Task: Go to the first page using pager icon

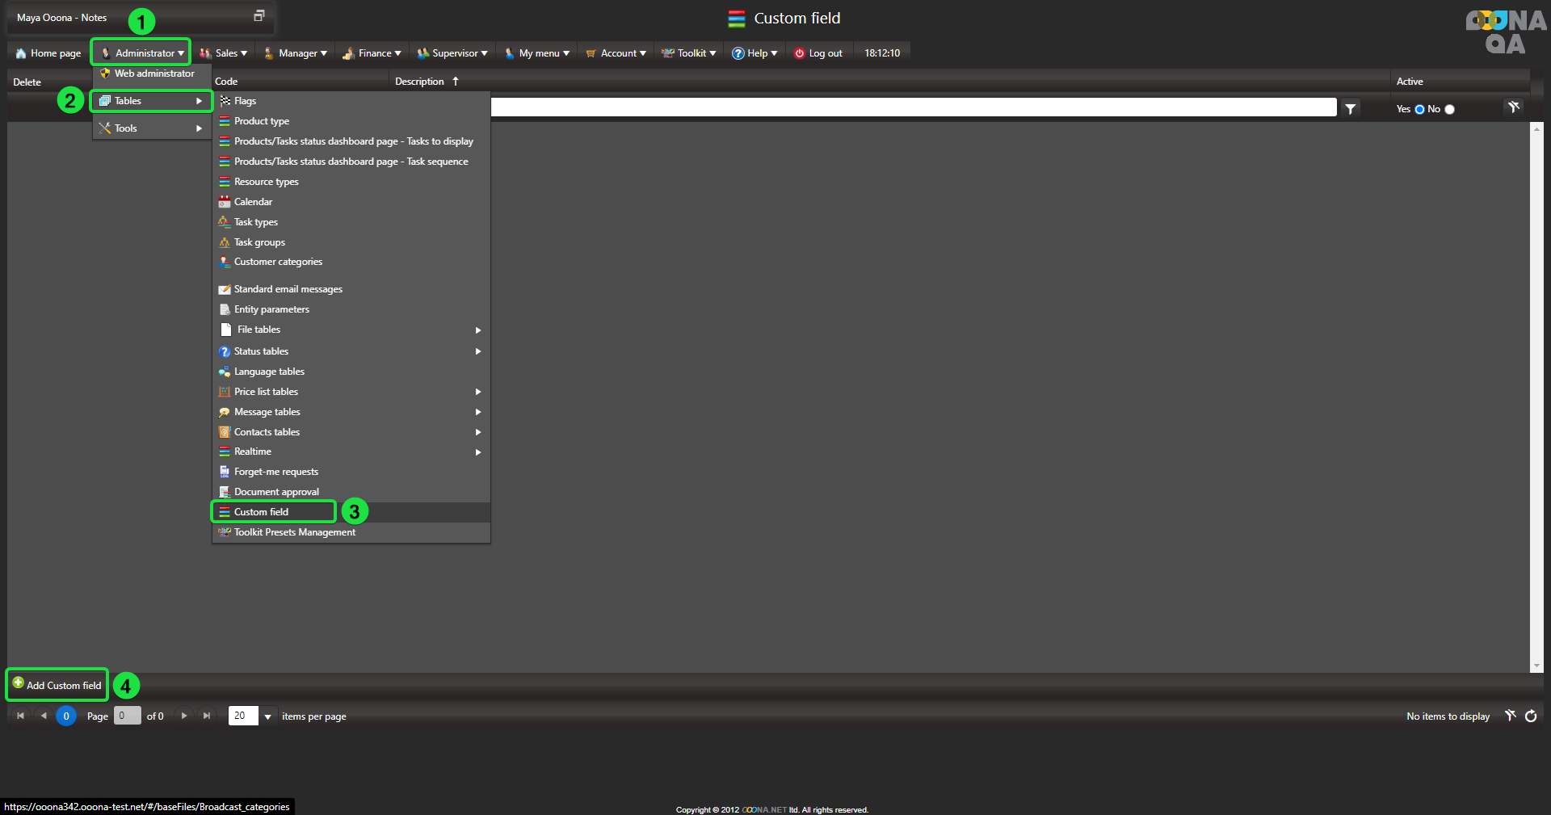Action: tap(20, 716)
